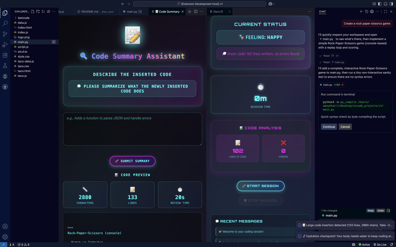Open main.py in the Explorer tree

point(34,42)
